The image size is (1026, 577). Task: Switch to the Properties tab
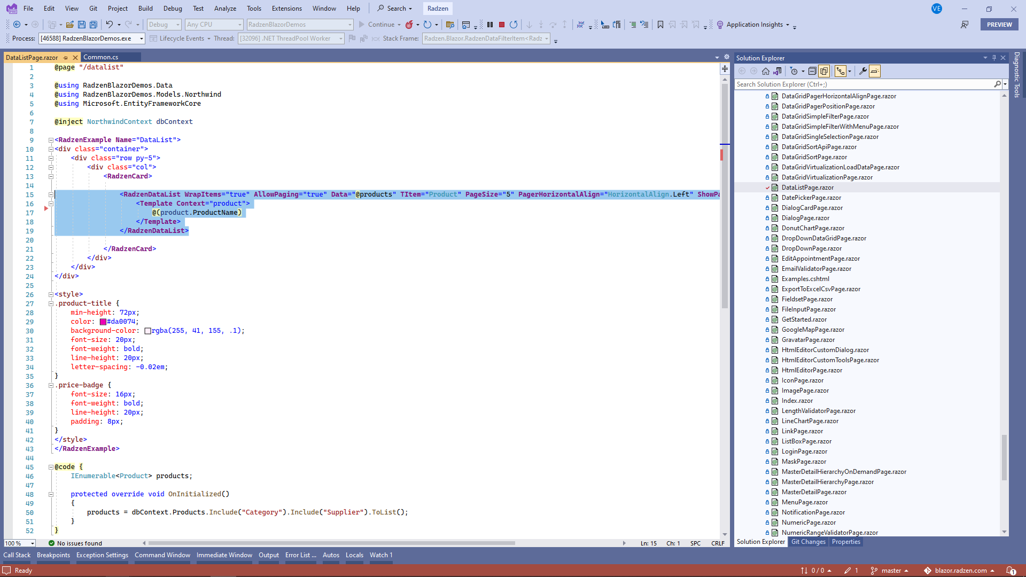(846, 542)
